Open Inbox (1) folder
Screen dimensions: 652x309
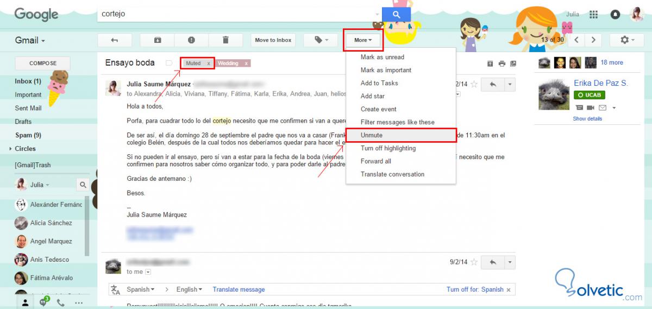pyautogui.click(x=28, y=81)
